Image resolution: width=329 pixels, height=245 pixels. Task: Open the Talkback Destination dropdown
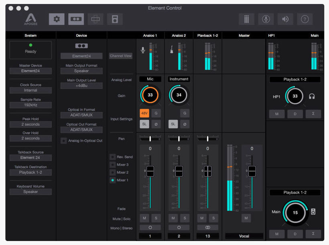click(x=30, y=172)
